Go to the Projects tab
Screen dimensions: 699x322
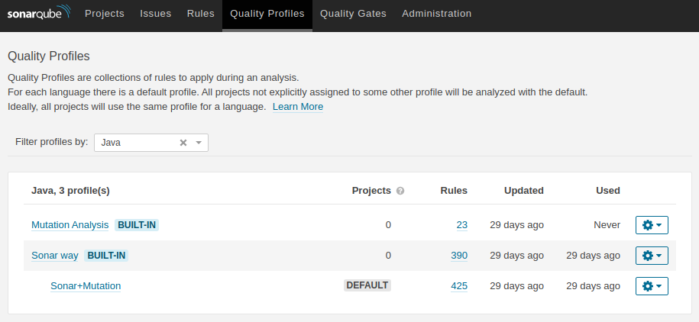point(105,14)
